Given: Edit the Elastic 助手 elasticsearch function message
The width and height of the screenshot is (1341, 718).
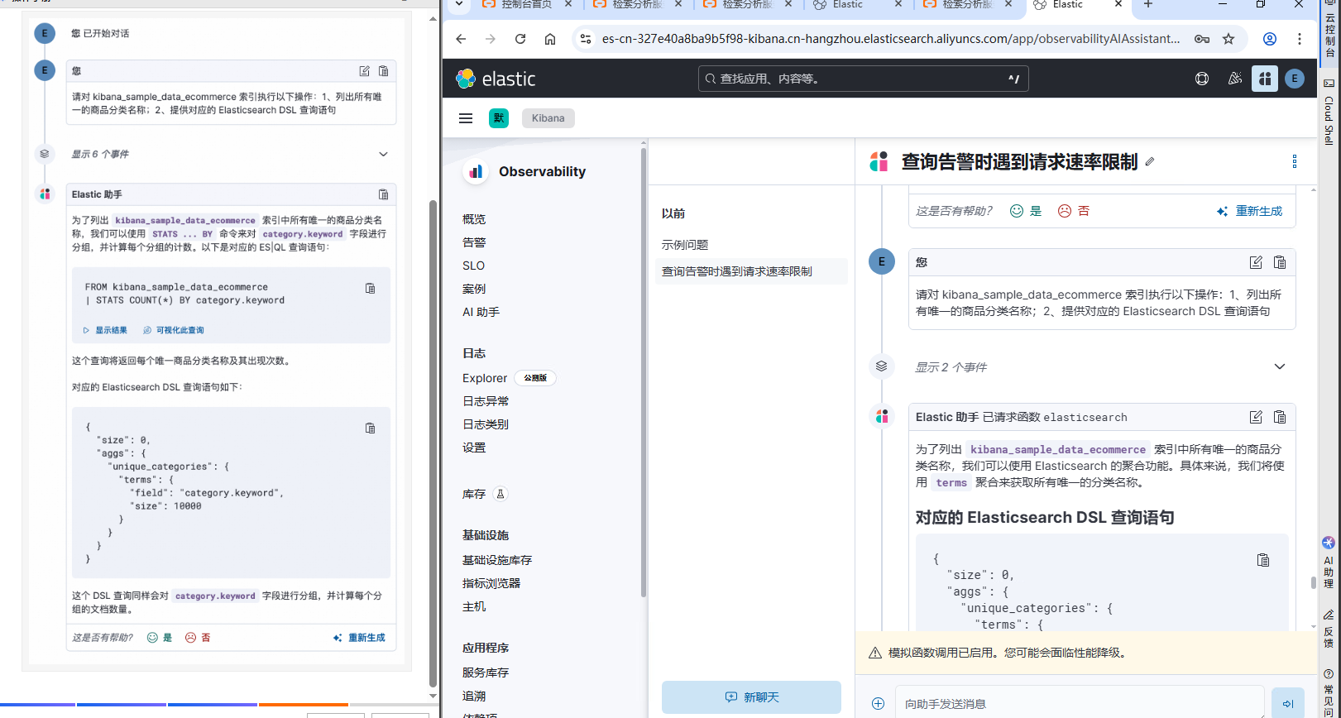Looking at the screenshot, I should 1256,417.
